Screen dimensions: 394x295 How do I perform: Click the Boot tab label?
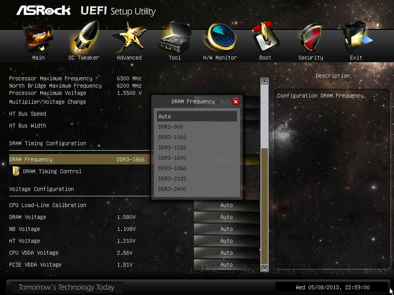pyautogui.click(x=265, y=58)
